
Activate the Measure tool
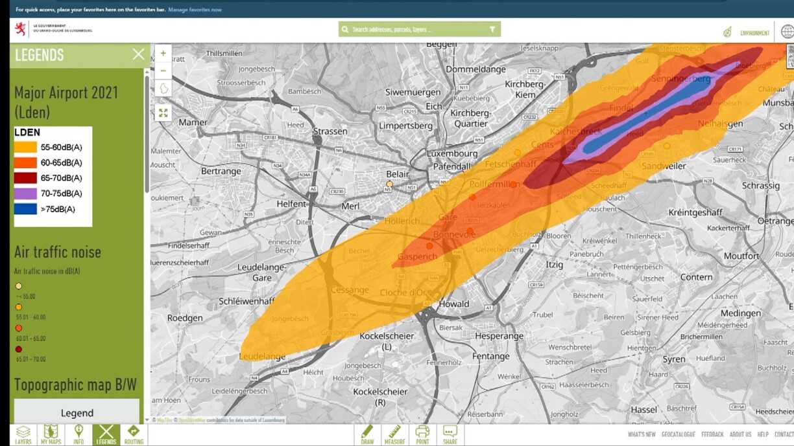tap(394, 434)
